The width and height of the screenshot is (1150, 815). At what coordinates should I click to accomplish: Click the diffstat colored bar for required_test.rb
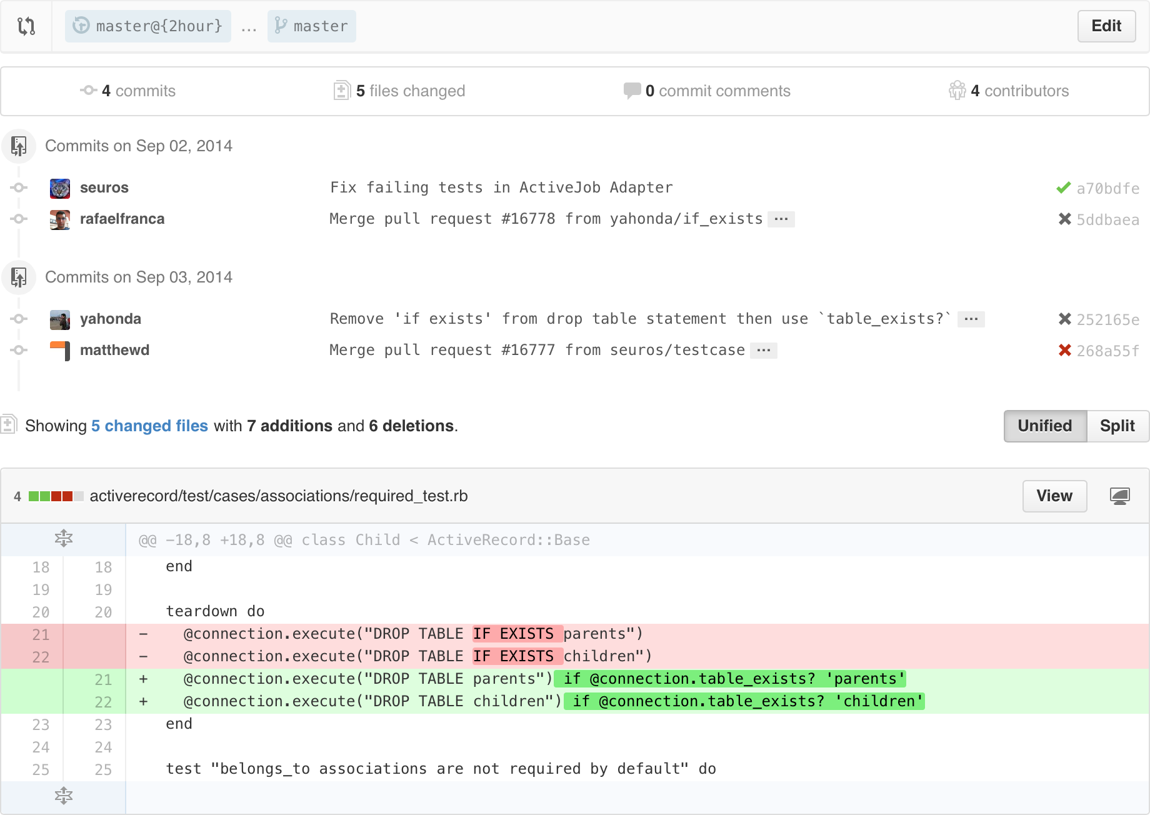pos(56,497)
